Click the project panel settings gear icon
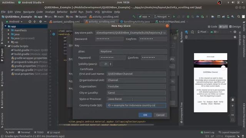The height and width of the screenshot is (138, 246). (x=40, y=21)
